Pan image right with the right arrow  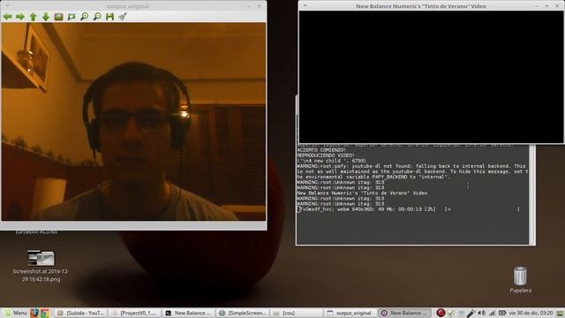(20, 17)
